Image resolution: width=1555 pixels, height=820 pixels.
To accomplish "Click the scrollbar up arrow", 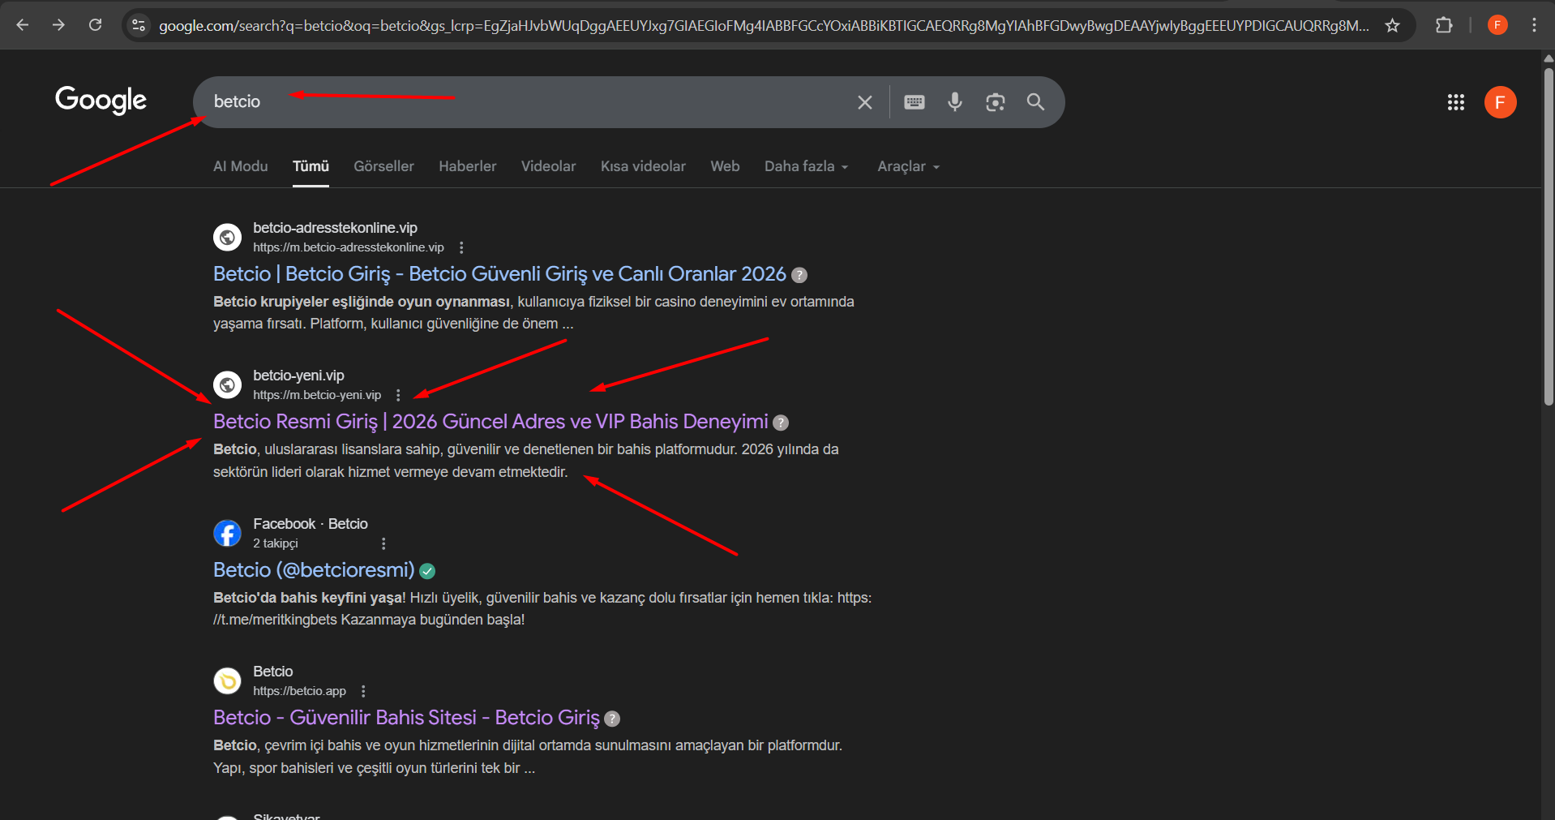I will (x=1548, y=58).
